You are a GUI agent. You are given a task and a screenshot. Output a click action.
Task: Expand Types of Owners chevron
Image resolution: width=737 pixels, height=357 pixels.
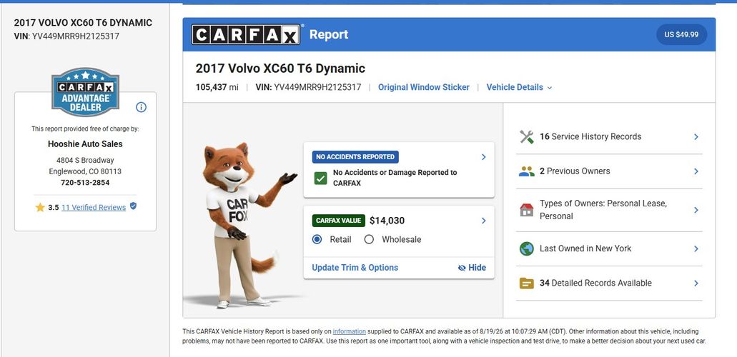click(x=696, y=210)
